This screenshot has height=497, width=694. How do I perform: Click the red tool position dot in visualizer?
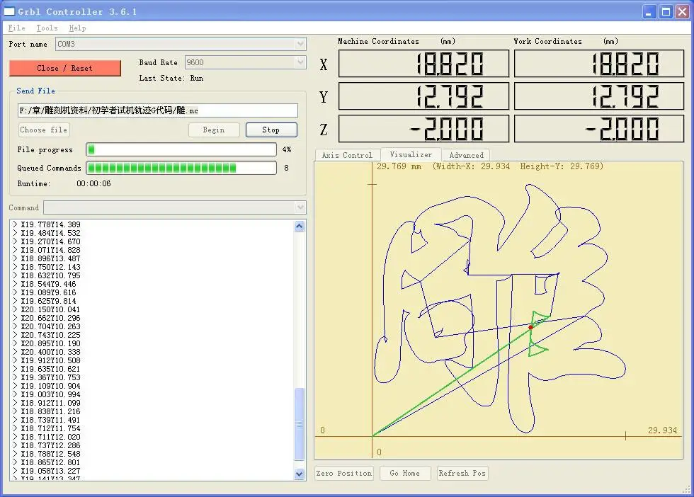click(530, 327)
